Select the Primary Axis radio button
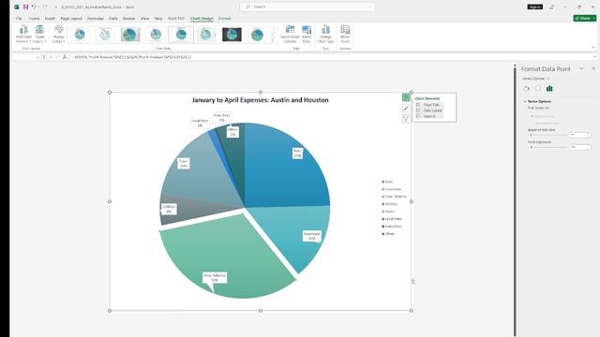Image resolution: width=600 pixels, height=337 pixels. tap(532, 116)
